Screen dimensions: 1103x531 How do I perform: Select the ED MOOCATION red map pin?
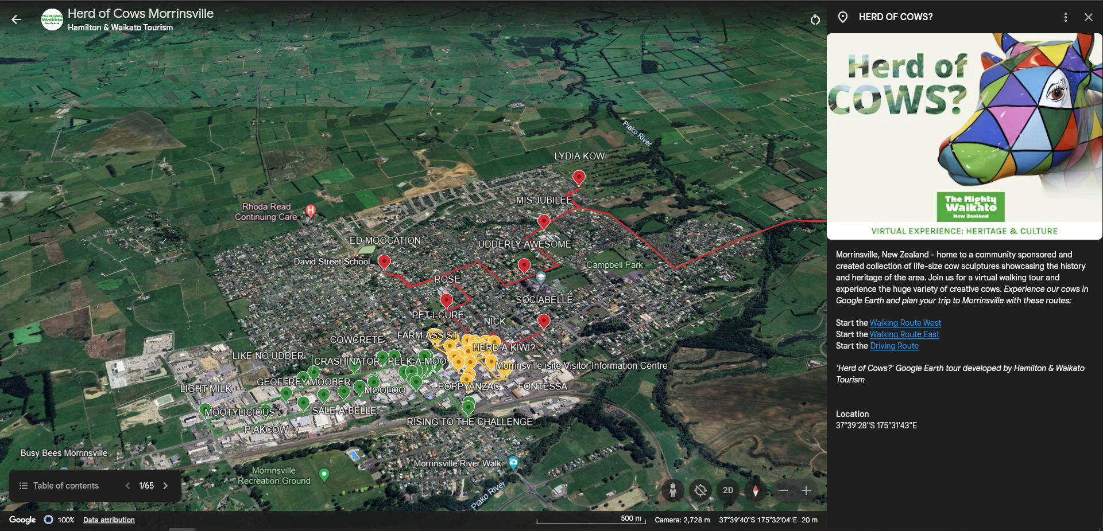click(x=384, y=262)
